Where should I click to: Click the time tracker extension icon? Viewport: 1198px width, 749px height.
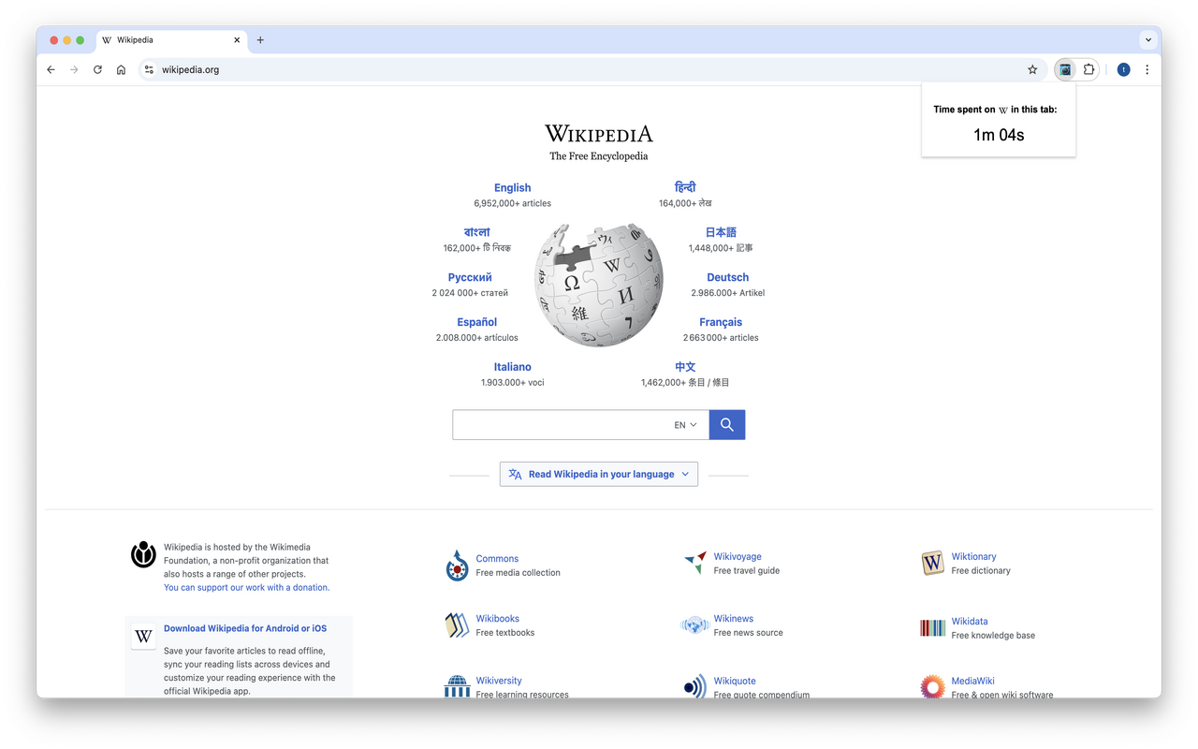click(x=1065, y=69)
